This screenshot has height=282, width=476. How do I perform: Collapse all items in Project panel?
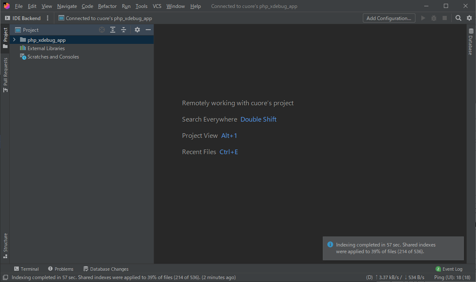tap(124, 30)
